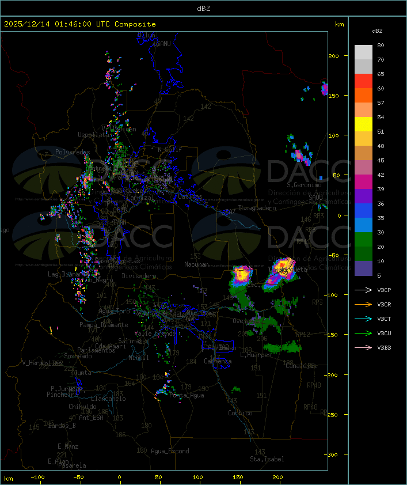Click the VBCU legend label
The width and height of the screenshot is (407, 485).
coord(384,333)
